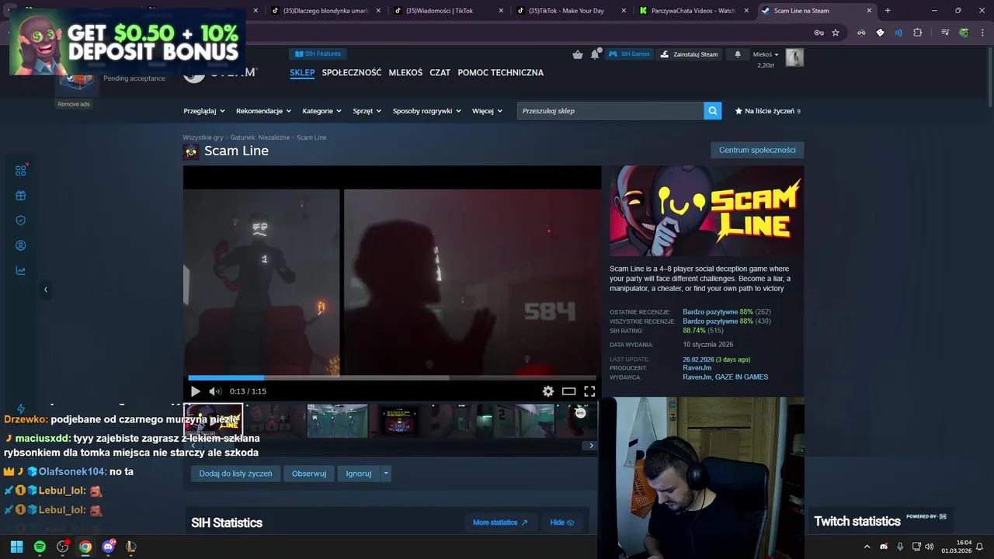This screenshot has width=994, height=559.
Task: Click the Obserwuj button
Action: point(309,474)
